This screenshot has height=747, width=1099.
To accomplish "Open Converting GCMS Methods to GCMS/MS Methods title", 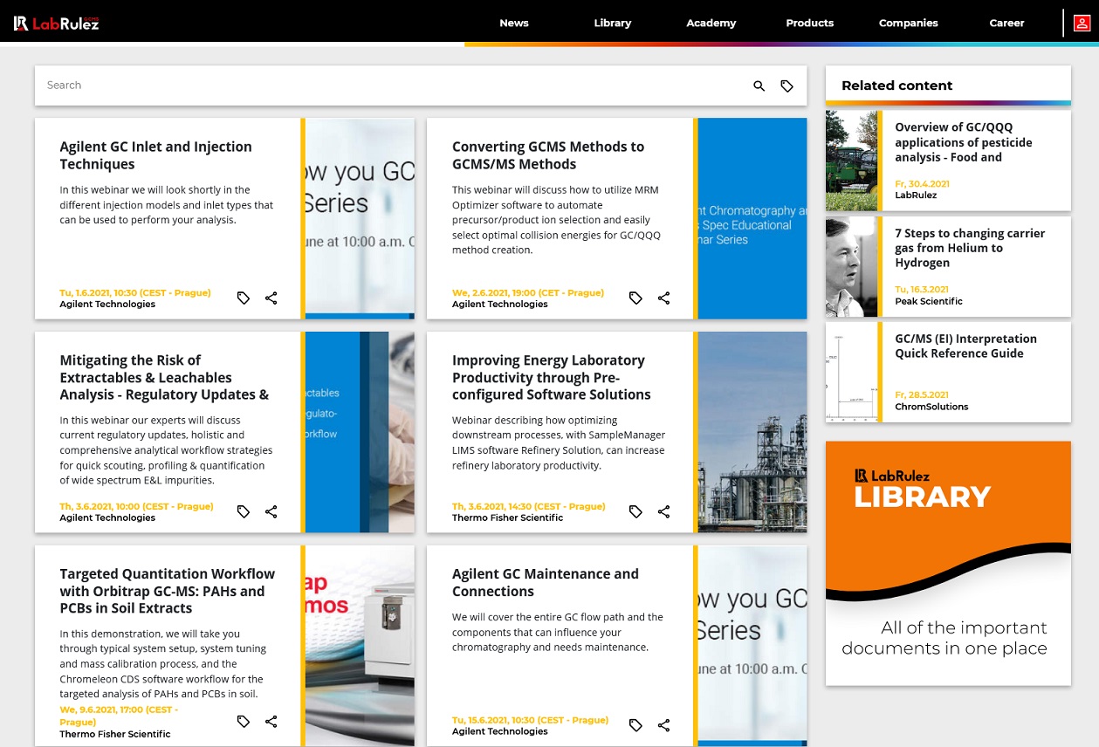I will point(548,155).
